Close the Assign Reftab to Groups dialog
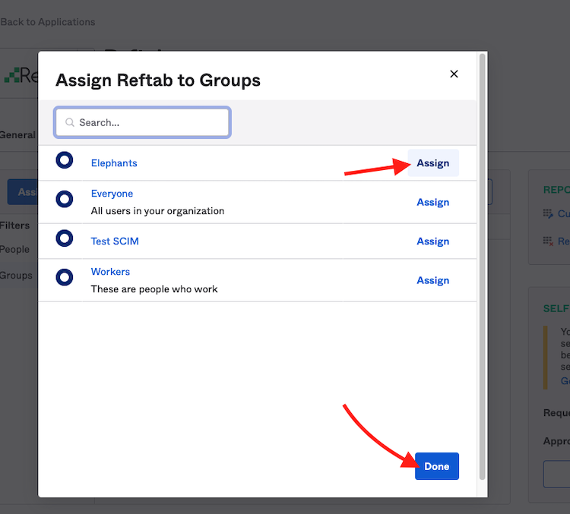The width and height of the screenshot is (570, 514). coord(454,74)
